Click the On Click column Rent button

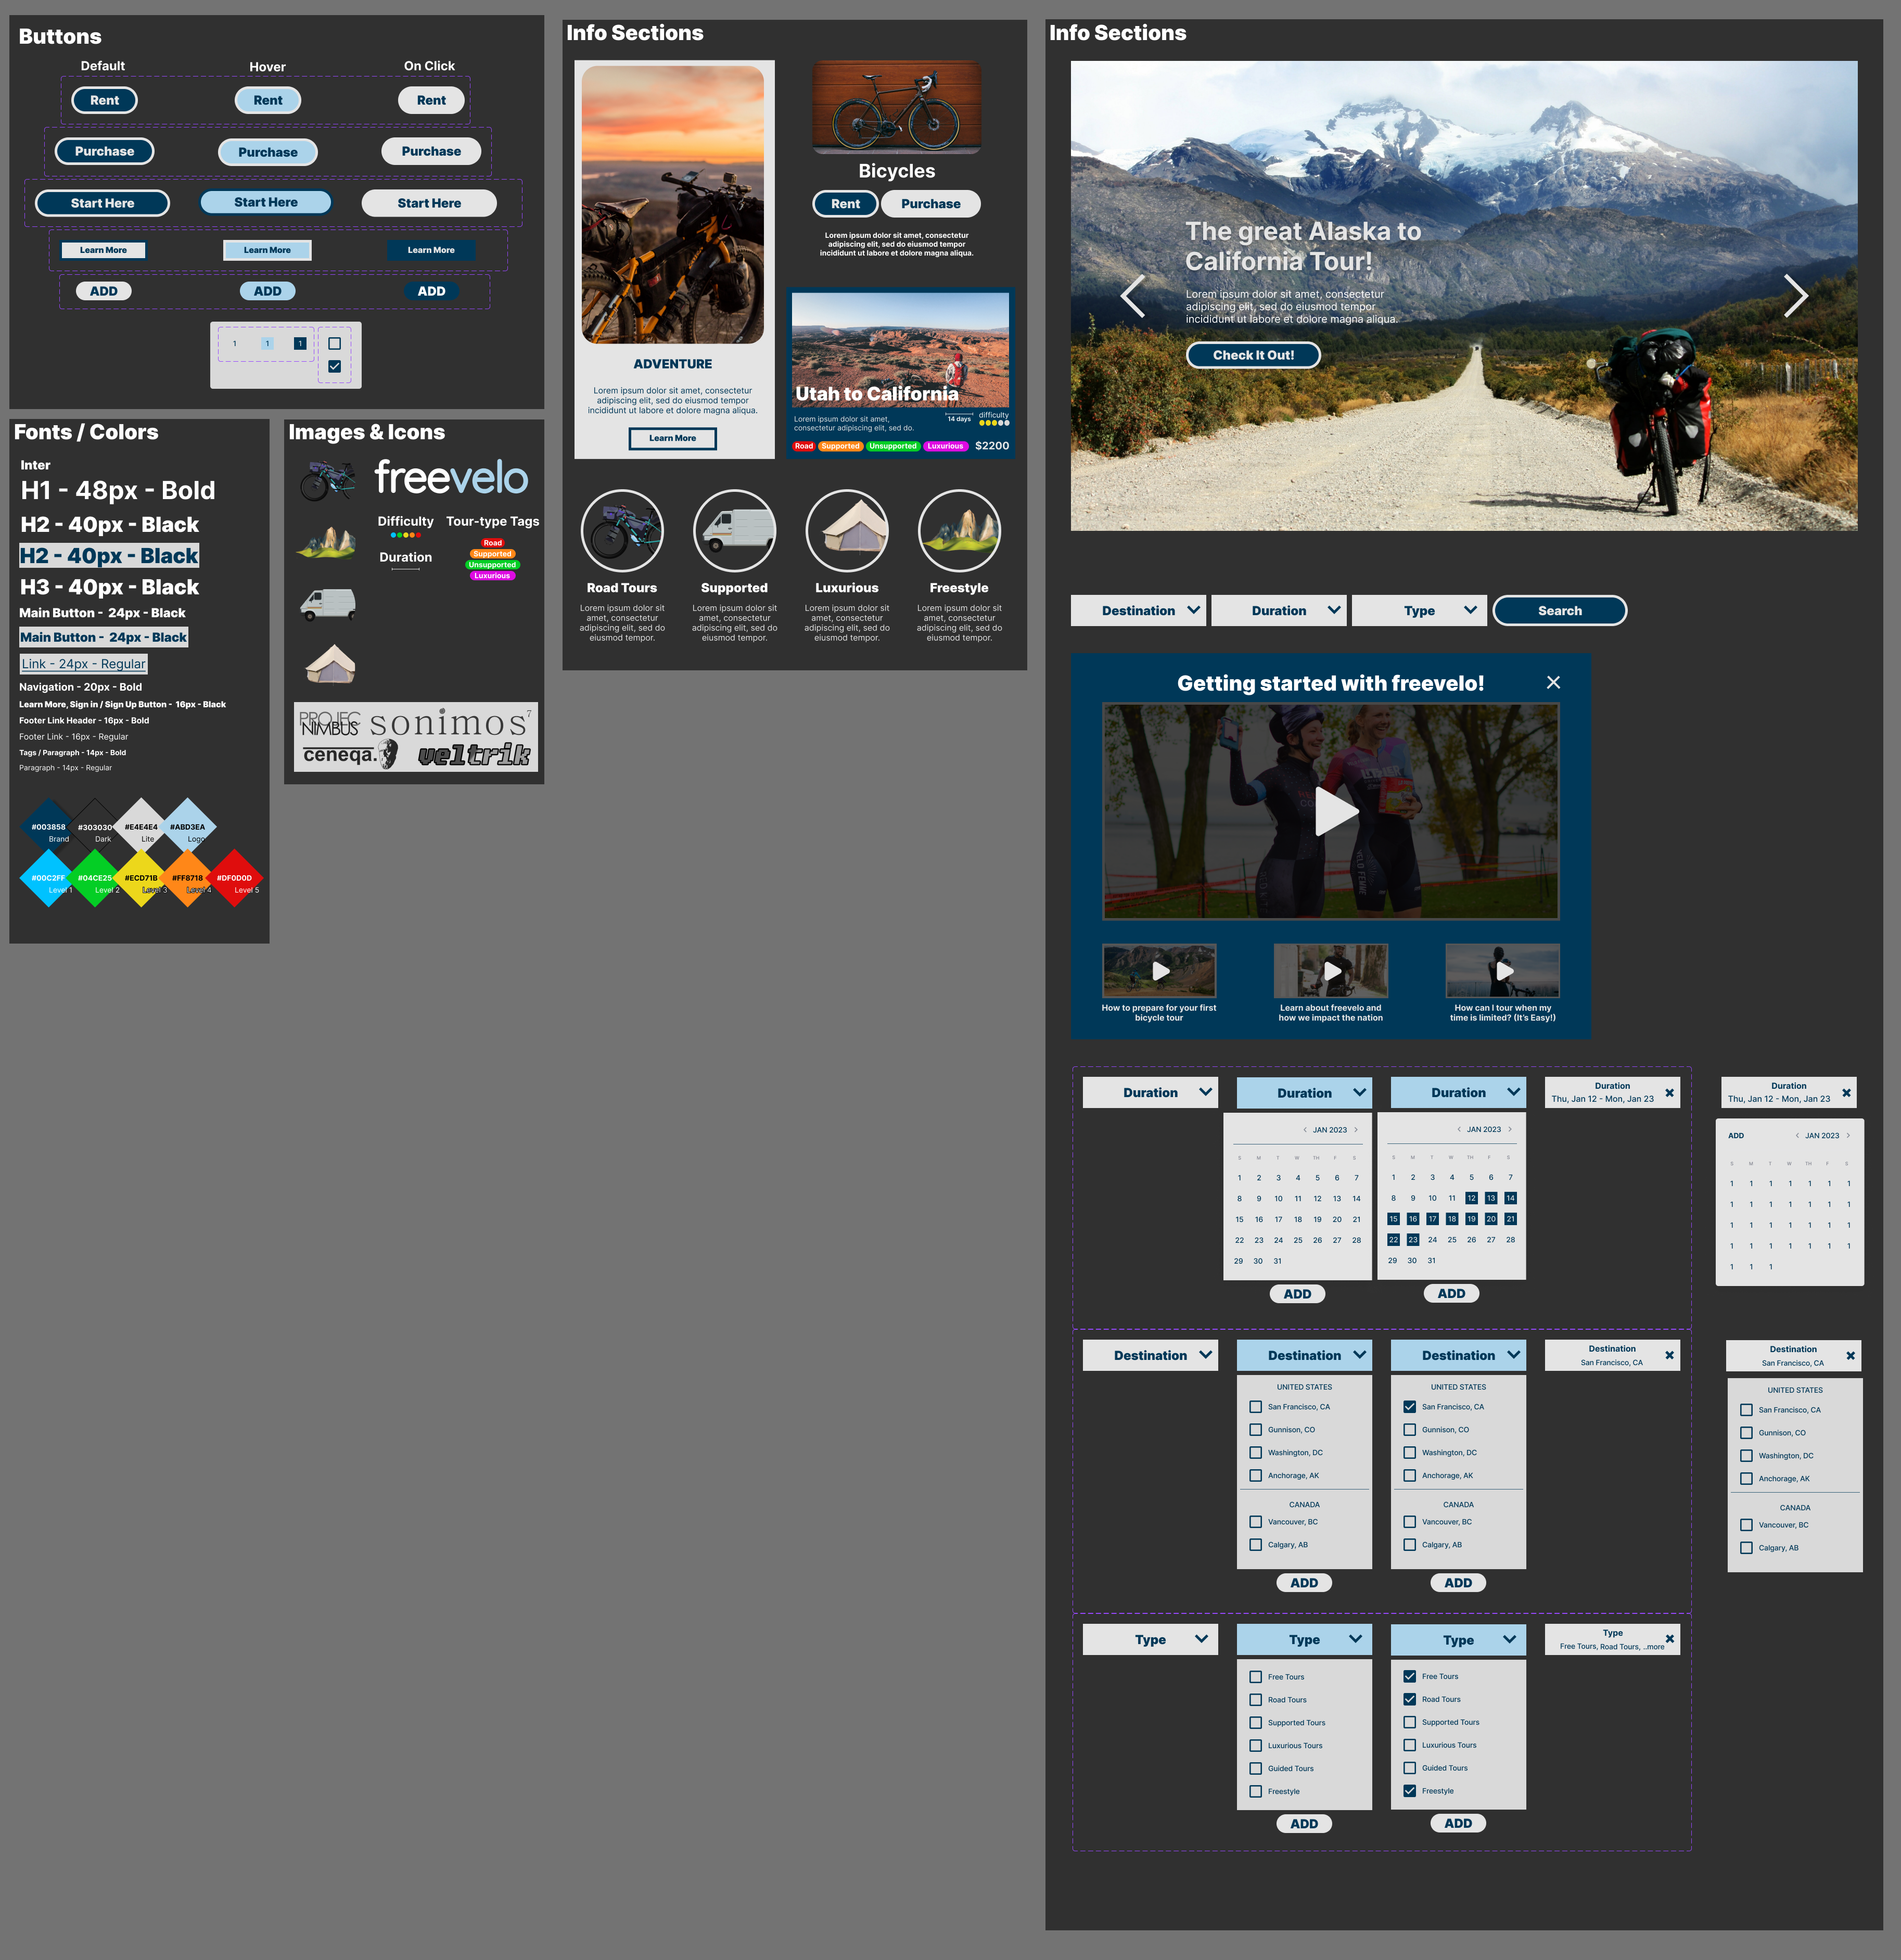(x=432, y=100)
